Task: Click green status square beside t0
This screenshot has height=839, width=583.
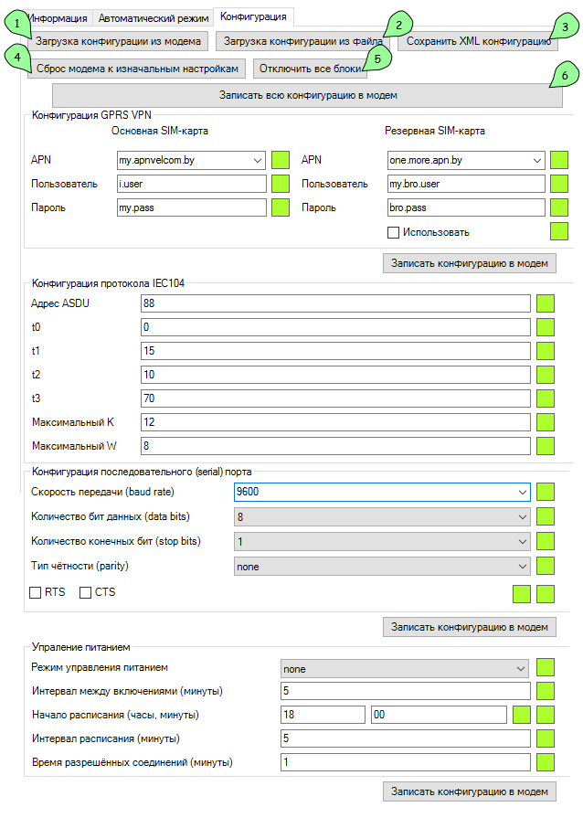Action: click(546, 327)
